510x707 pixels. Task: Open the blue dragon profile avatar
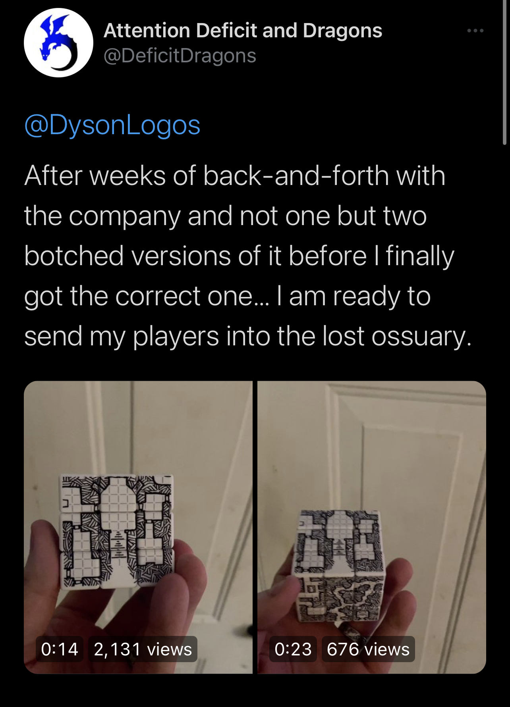click(x=58, y=43)
